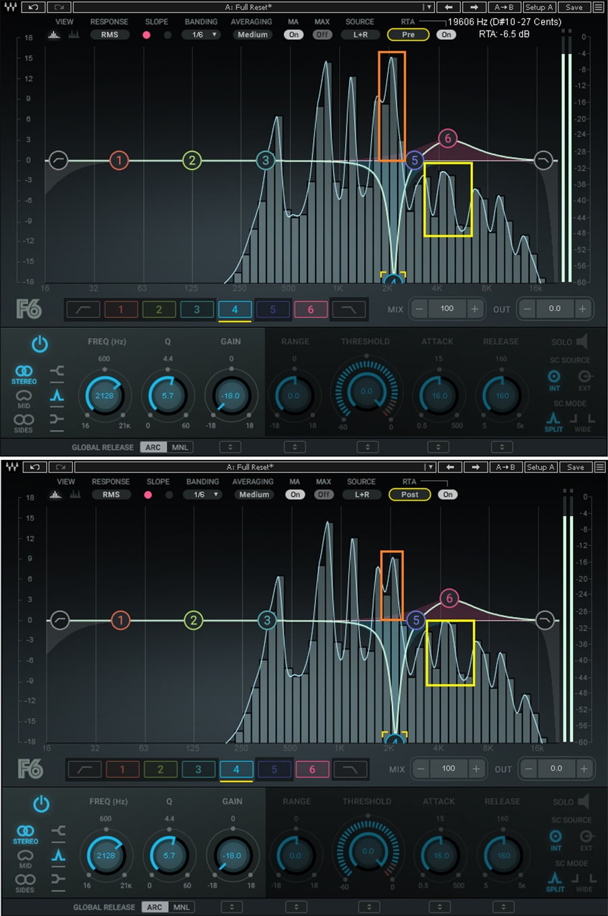Select band 6 tab in the lower plugin
608x916 pixels.
coord(312,769)
